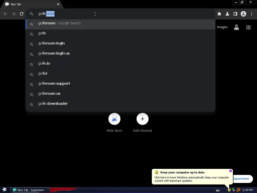Viewport: 257px width, 193px height.
Task: Reload the current page
Action: pyautogui.click(x=22, y=14)
